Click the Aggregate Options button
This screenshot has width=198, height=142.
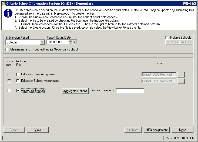[75, 91]
